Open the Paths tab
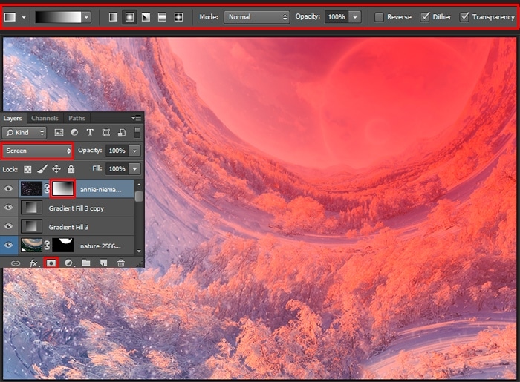This screenshot has width=520, height=382. (x=77, y=118)
